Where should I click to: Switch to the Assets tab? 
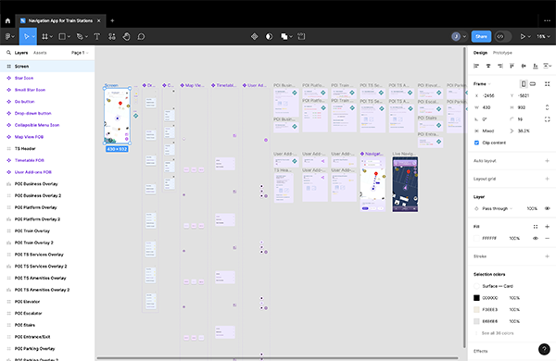click(40, 53)
